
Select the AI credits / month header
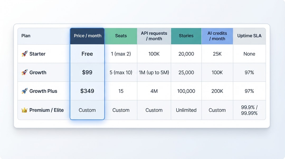point(217,36)
